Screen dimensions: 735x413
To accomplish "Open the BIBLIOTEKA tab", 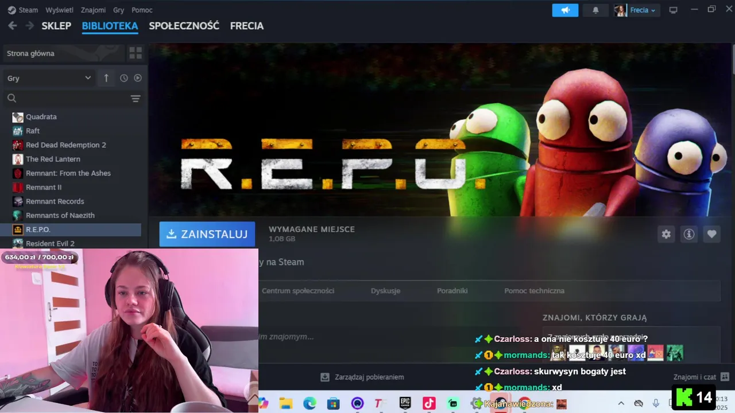I will tap(110, 26).
